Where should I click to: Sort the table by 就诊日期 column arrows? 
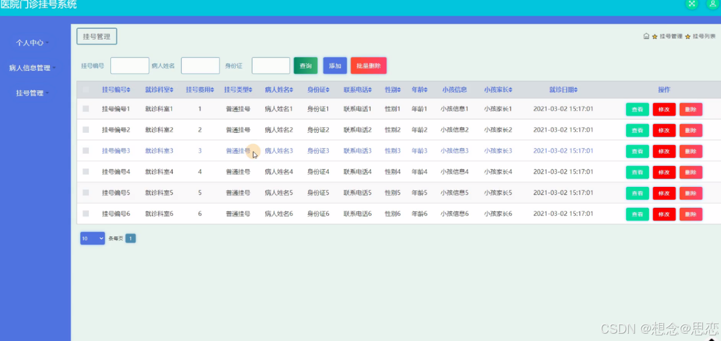pos(576,90)
